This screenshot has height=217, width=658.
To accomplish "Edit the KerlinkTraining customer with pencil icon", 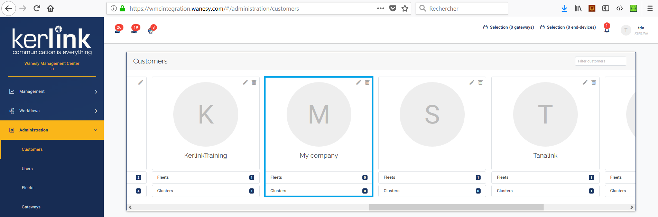I will click(x=245, y=82).
